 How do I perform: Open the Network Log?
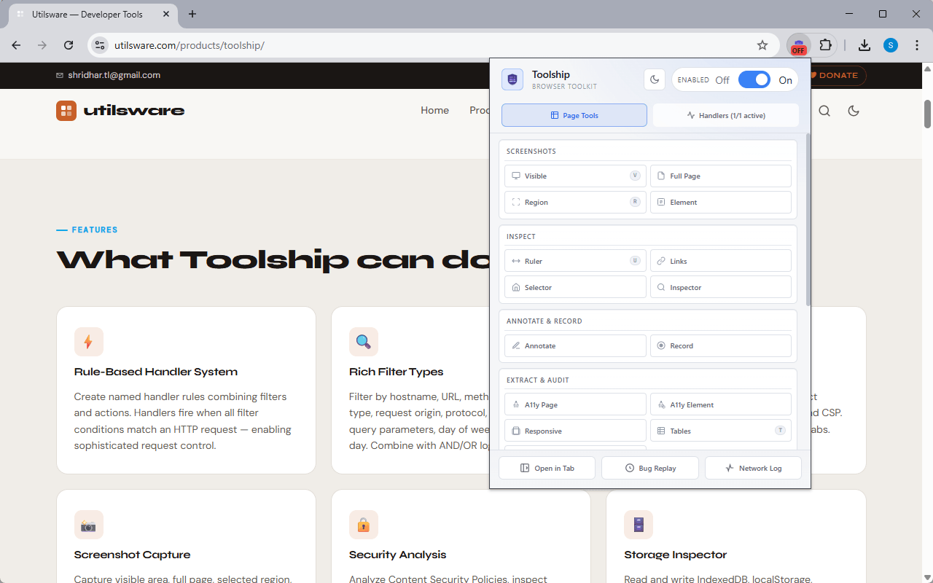click(753, 468)
